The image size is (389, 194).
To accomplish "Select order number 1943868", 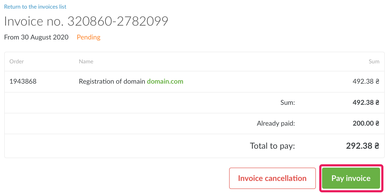I will click(x=23, y=81).
